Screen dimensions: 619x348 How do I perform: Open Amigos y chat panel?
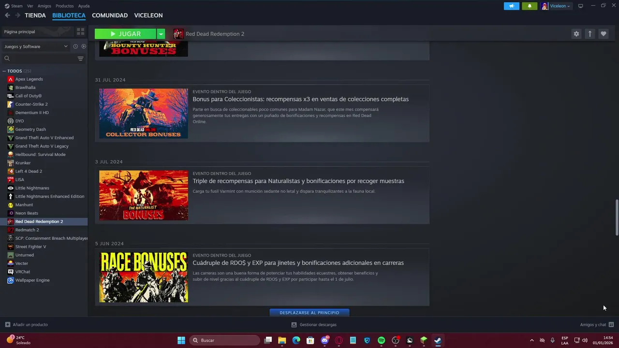(597, 325)
